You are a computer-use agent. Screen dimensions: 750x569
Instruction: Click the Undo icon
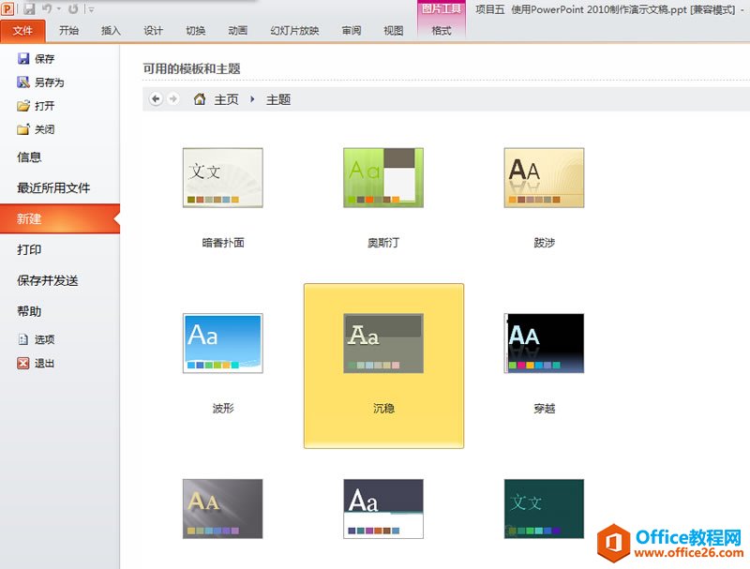click(x=47, y=8)
